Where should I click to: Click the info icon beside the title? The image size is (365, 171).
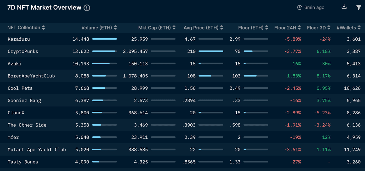point(87,8)
